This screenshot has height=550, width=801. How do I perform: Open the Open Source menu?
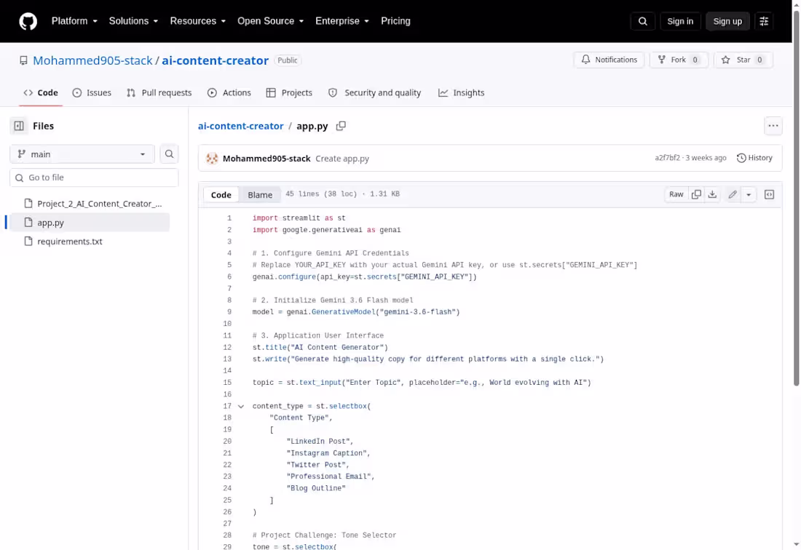[270, 21]
